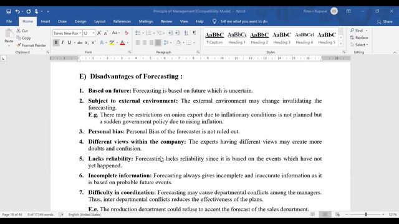Expand the Styles gallery

tap(341, 44)
